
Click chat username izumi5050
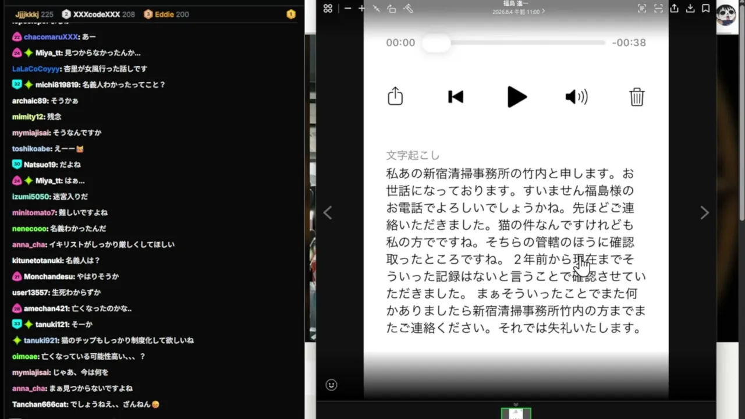coord(31,197)
